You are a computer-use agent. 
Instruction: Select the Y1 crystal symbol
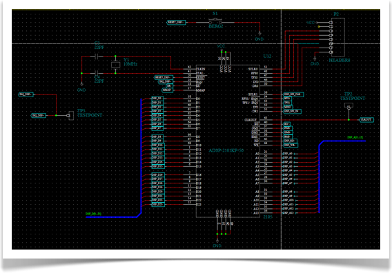click(x=115, y=65)
